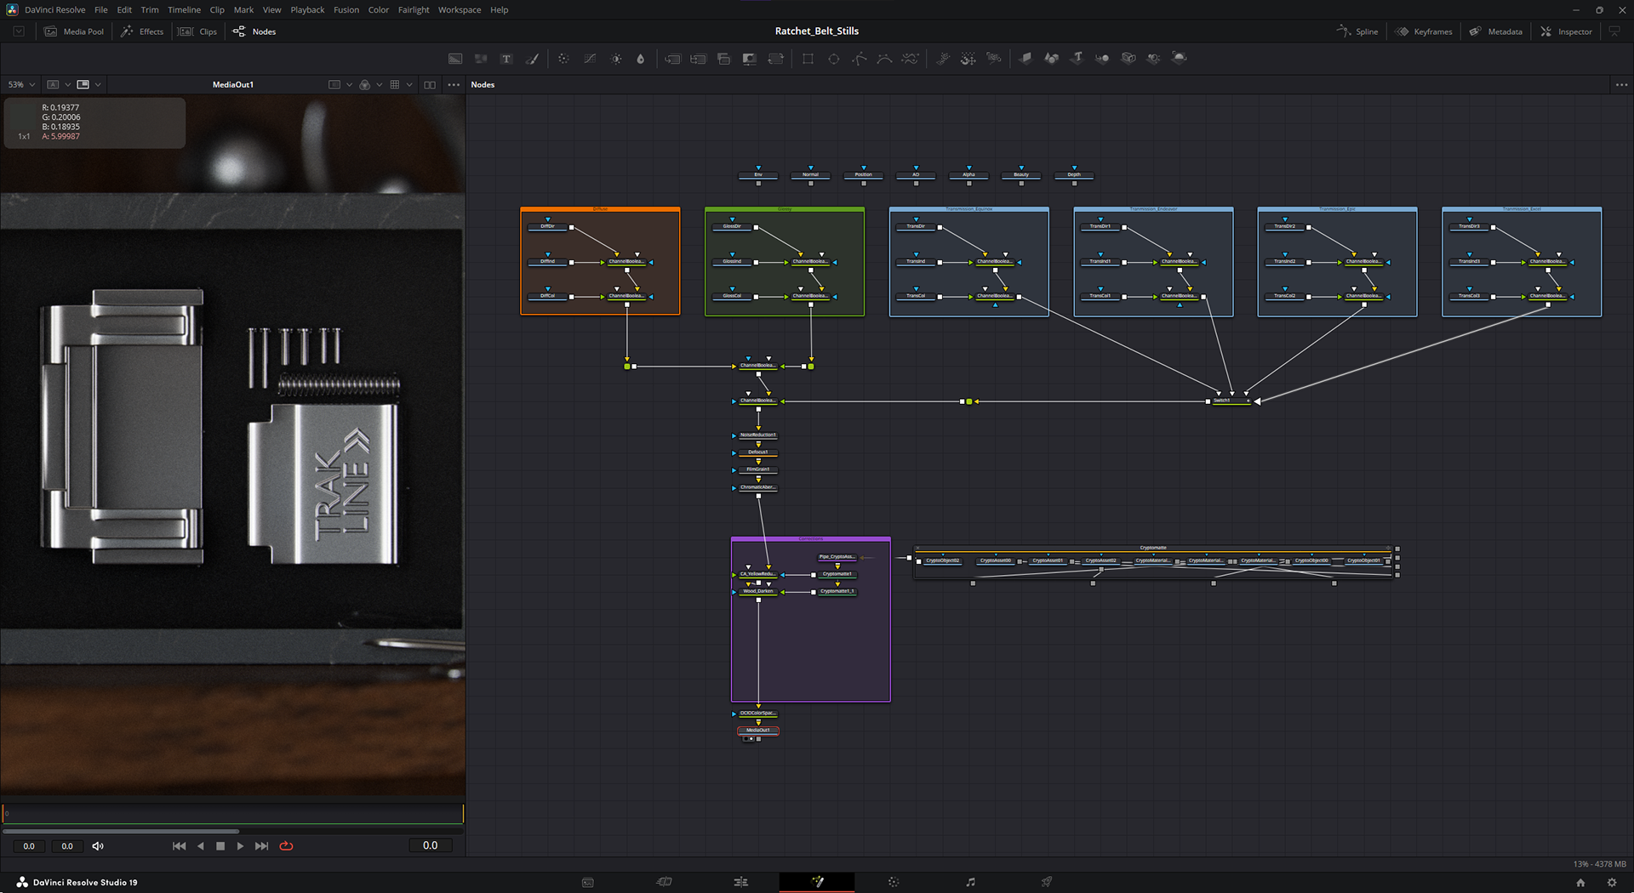Open the Timeline menu
Viewport: 1634px width, 893px height.
[x=184, y=10]
